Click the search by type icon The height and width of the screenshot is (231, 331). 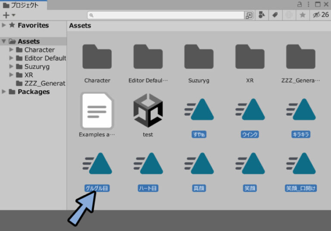point(261,15)
